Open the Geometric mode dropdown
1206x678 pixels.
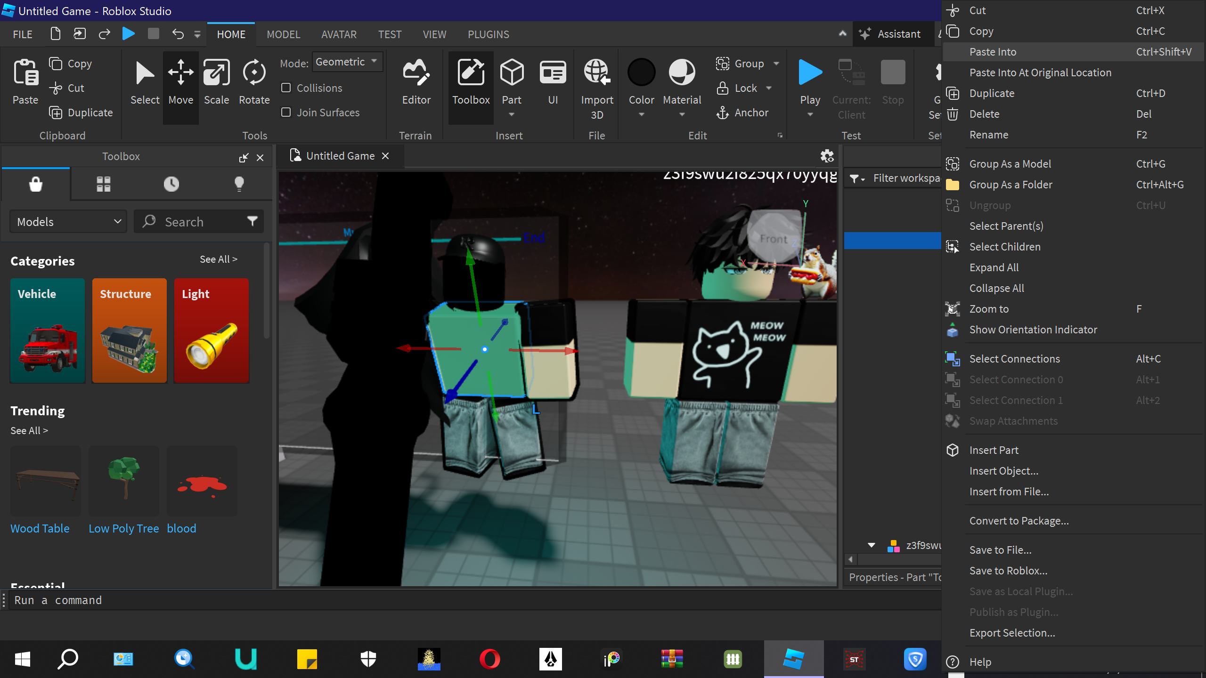point(347,62)
